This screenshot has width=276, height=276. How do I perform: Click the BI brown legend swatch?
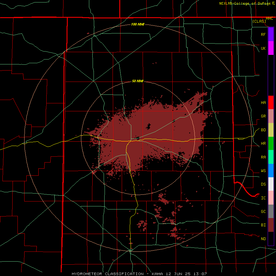(271, 225)
